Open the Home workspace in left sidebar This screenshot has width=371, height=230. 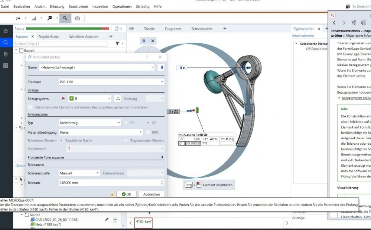(6, 31)
